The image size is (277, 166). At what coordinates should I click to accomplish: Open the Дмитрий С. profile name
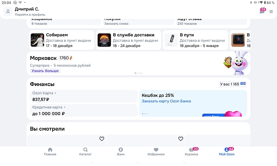27,9
